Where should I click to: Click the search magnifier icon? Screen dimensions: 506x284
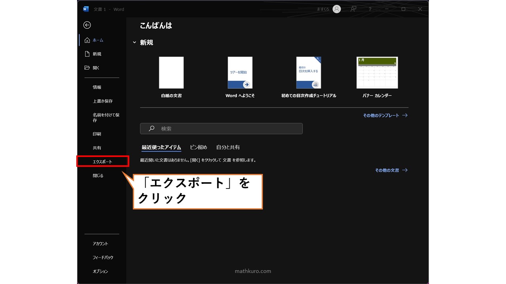pos(151,129)
